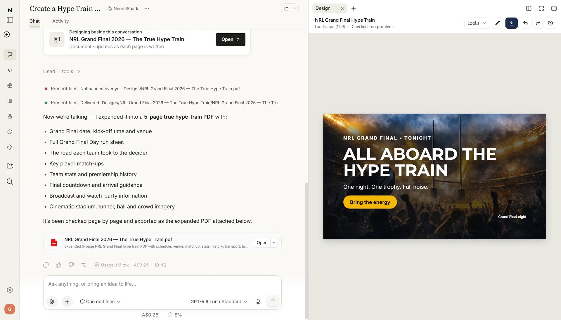The width and height of the screenshot is (561, 320).
Task: Close the Design tab
Action: point(342,8)
